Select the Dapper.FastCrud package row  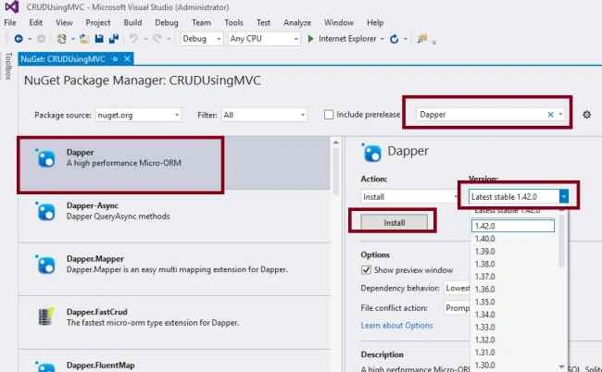click(175, 322)
